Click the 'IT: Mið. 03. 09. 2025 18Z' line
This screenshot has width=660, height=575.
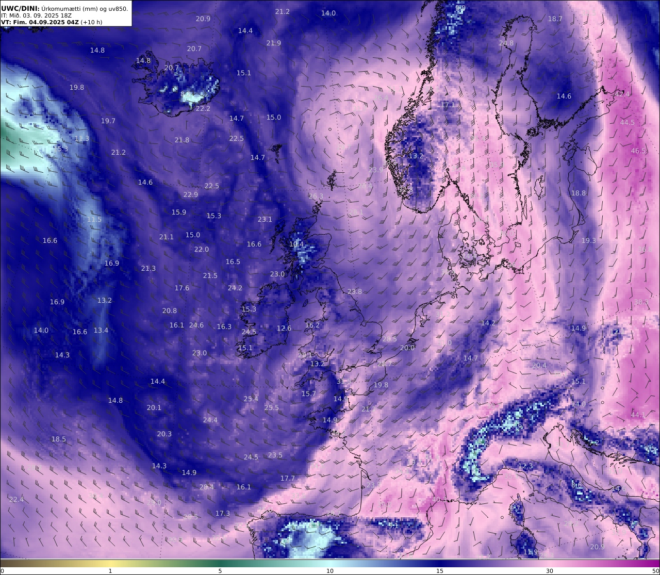(36, 15)
